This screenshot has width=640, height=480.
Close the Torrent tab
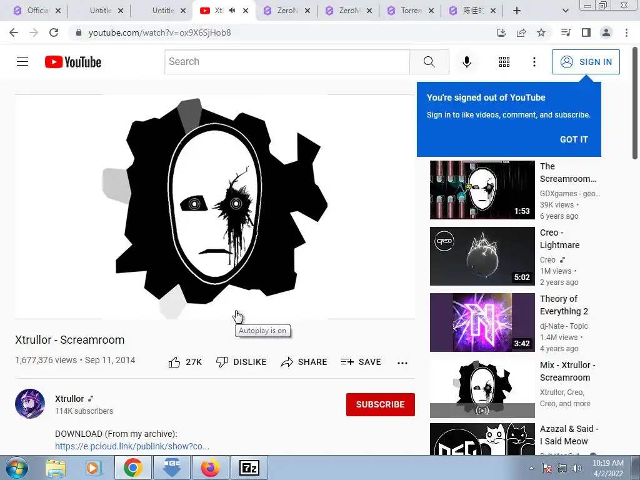tap(431, 11)
